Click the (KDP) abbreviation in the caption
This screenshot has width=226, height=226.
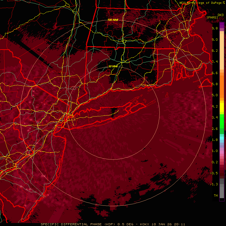(109, 224)
